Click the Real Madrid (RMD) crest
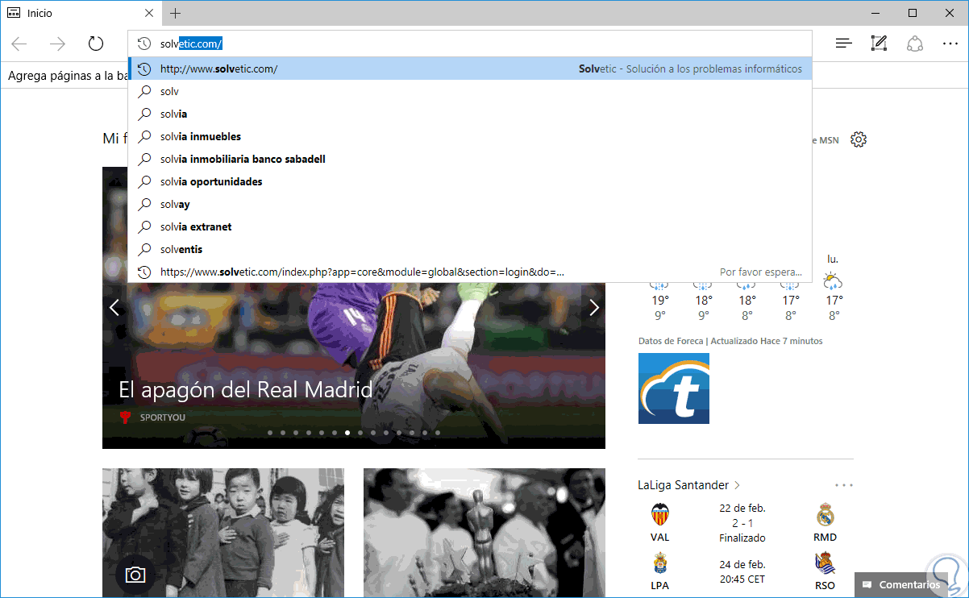 [825, 514]
